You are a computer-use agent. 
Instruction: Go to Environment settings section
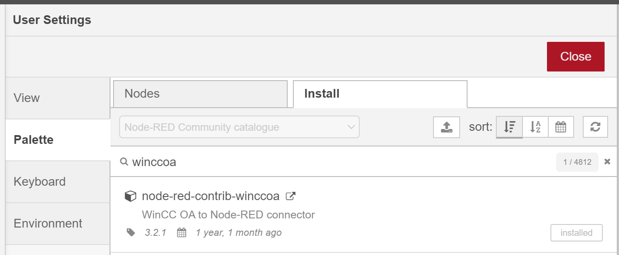tap(58, 224)
